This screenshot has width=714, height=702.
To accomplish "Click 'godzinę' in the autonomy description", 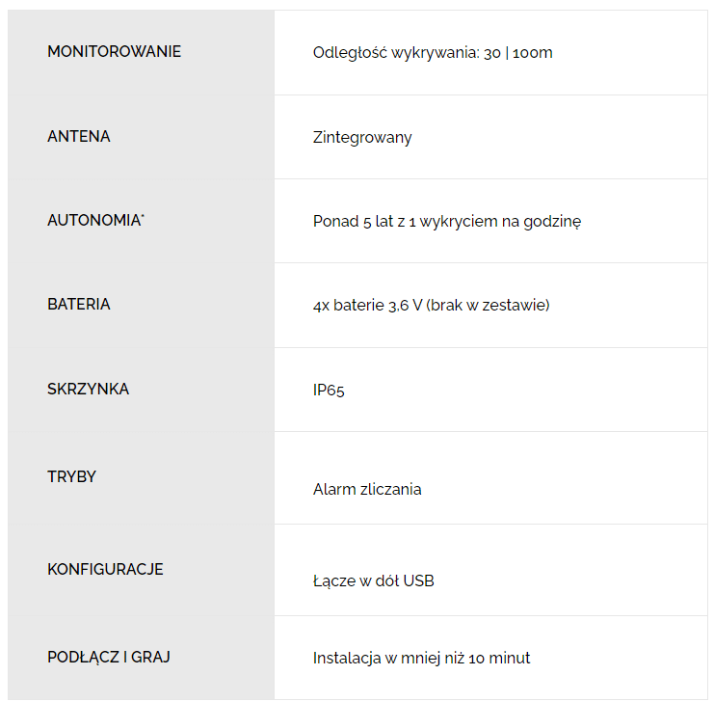I will pos(552,222).
